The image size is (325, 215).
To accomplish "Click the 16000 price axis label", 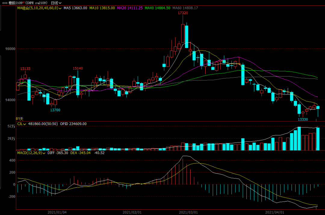I will click(10, 49).
